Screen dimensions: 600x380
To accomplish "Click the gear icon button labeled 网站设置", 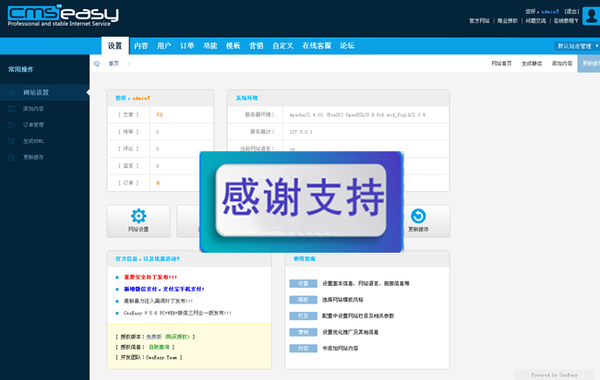I will coord(138,221).
